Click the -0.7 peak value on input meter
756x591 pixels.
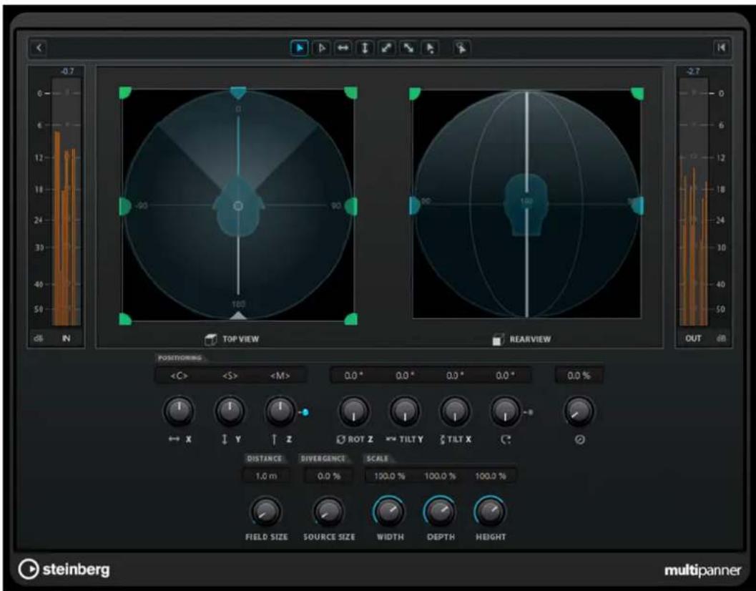pyautogui.click(x=67, y=72)
